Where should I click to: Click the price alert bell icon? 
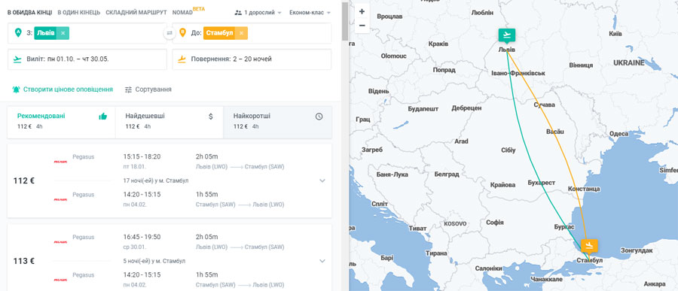(17, 89)
